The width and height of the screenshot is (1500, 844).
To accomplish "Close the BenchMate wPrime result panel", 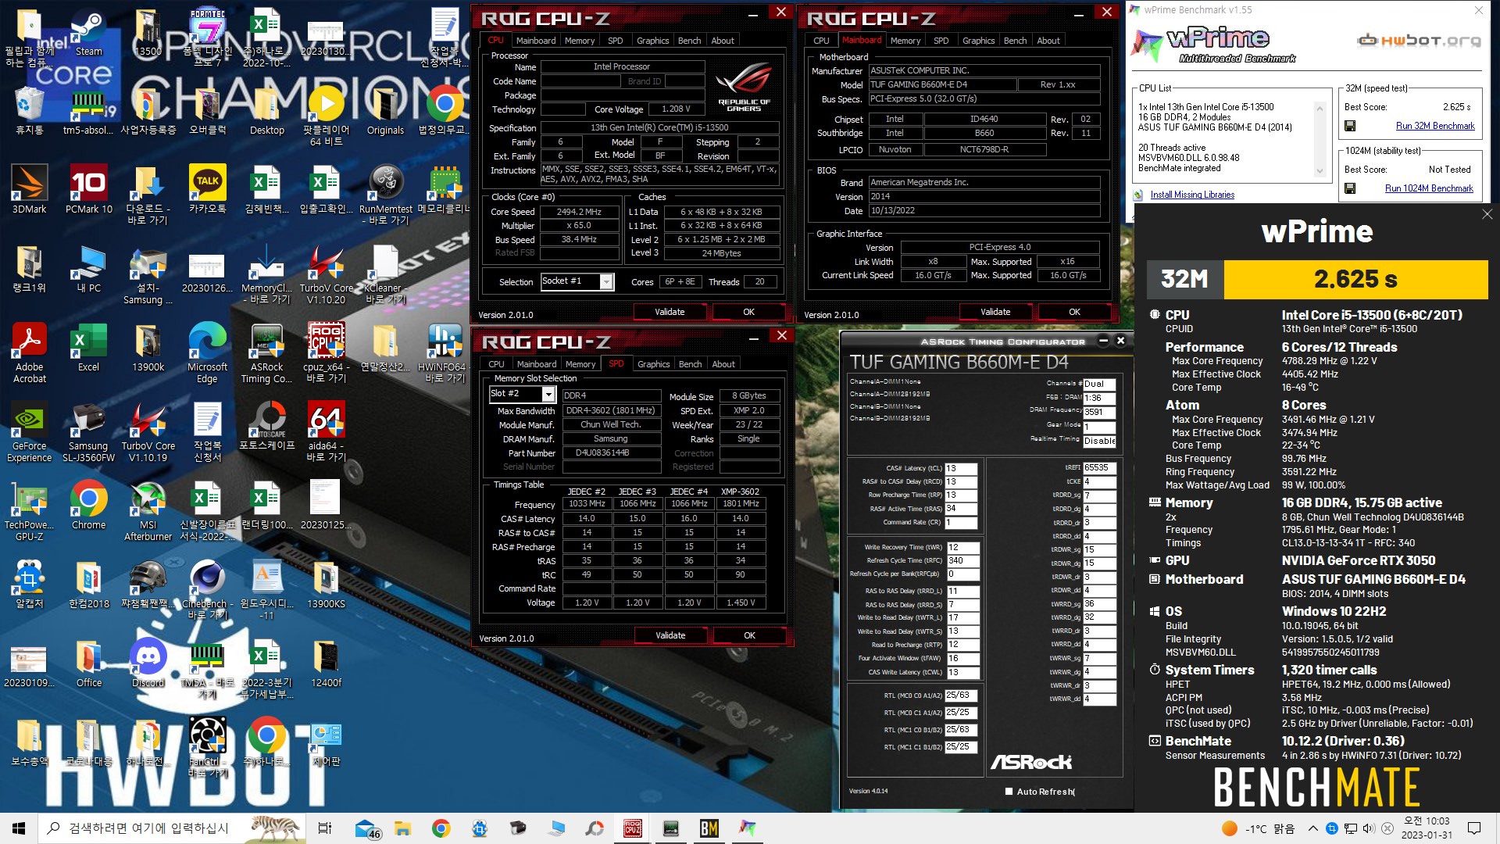I will click(1487, 214).
